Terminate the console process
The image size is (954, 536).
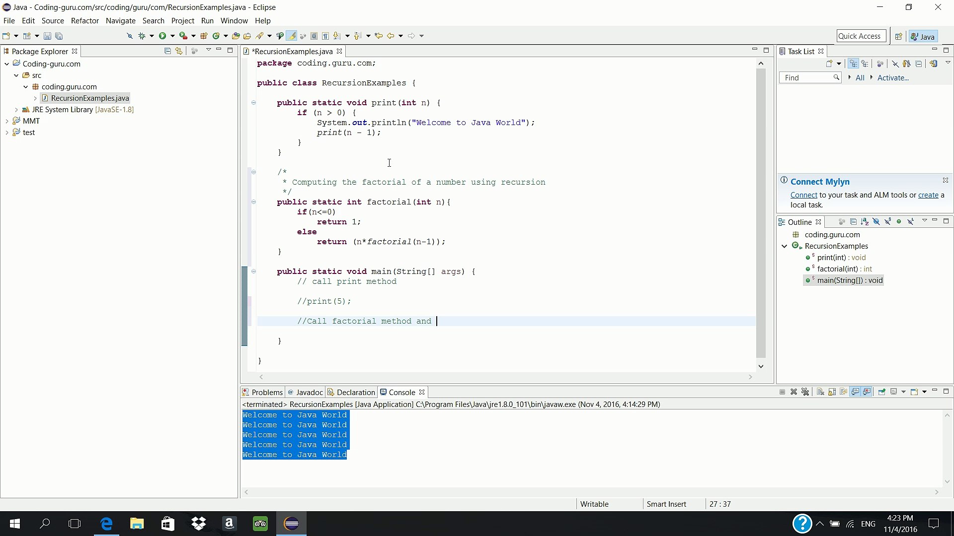coord(782,392)
